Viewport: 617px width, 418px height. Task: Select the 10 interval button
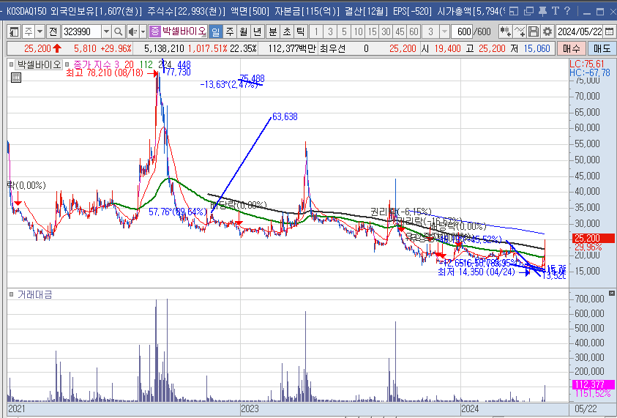click(x=358, y=31)
